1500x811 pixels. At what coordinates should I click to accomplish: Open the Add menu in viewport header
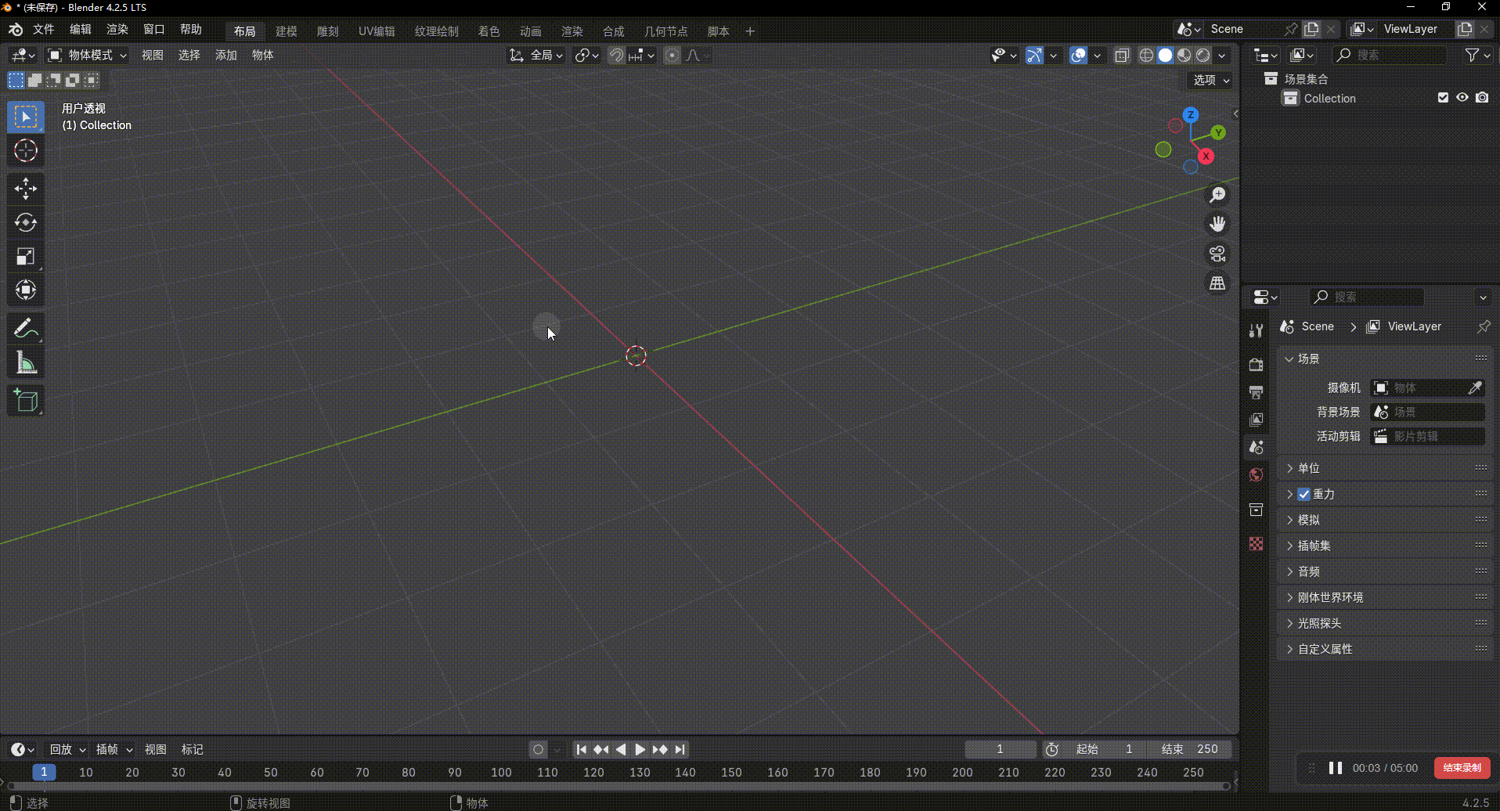225,55
